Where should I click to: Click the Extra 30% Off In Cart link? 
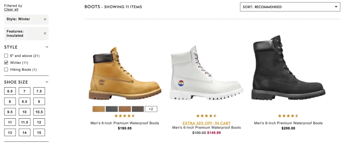pyautogui.click(x=207, y=123)
